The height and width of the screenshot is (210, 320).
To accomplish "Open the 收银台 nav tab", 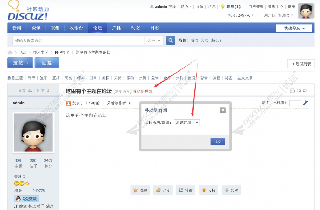I will 76,28.
